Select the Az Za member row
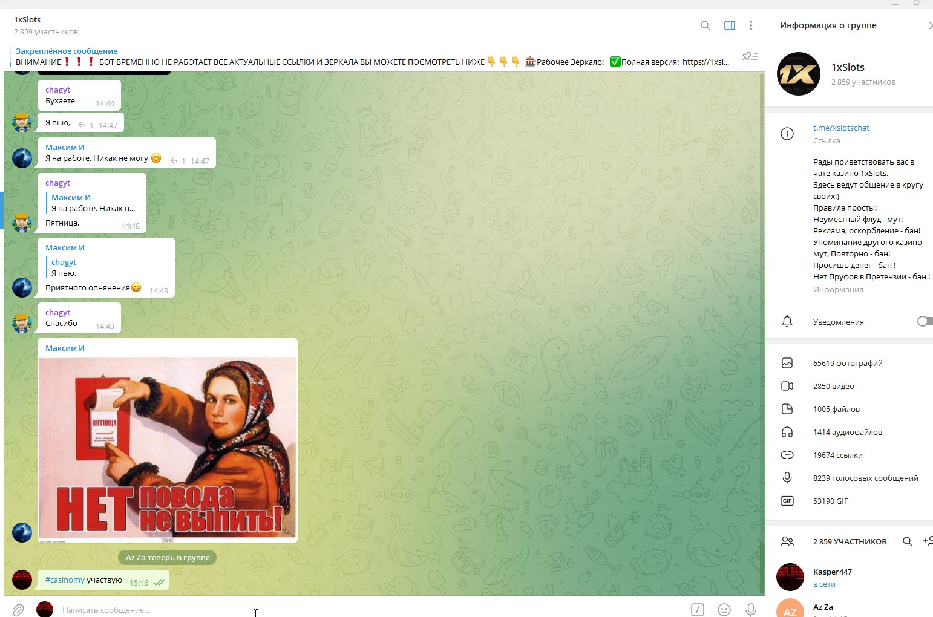Image resolution: width=933 pixels, height=617 pixels. coord(850,607)
